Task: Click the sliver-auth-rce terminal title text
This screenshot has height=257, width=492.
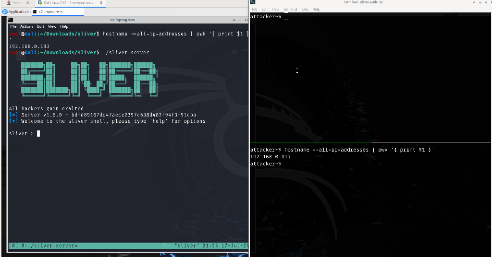Action: pos(363,2)
